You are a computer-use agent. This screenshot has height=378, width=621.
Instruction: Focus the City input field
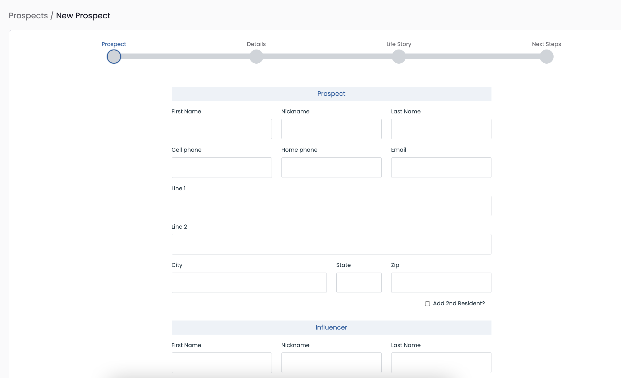tap(249, 283)
